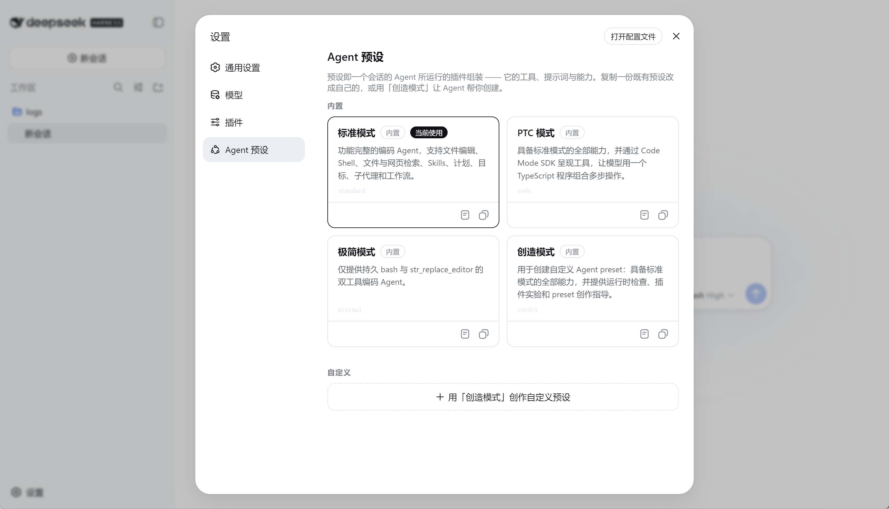Screen dimensions: 889x509
Task: Duplicate the PTC 模式 preset via copy icon
Action: point(663,215)
